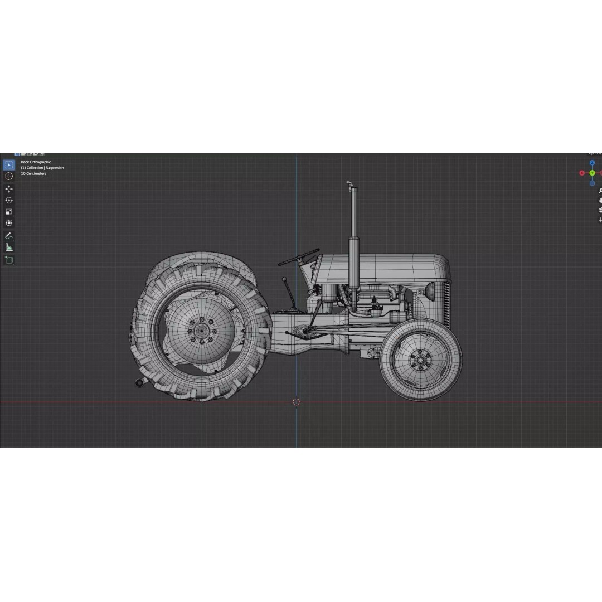602x602 pixels.
Task: Click the tractor's large rear wheel hub
Action: coord(202,331)
